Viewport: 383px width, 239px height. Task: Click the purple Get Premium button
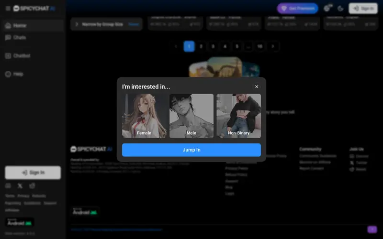297,9
